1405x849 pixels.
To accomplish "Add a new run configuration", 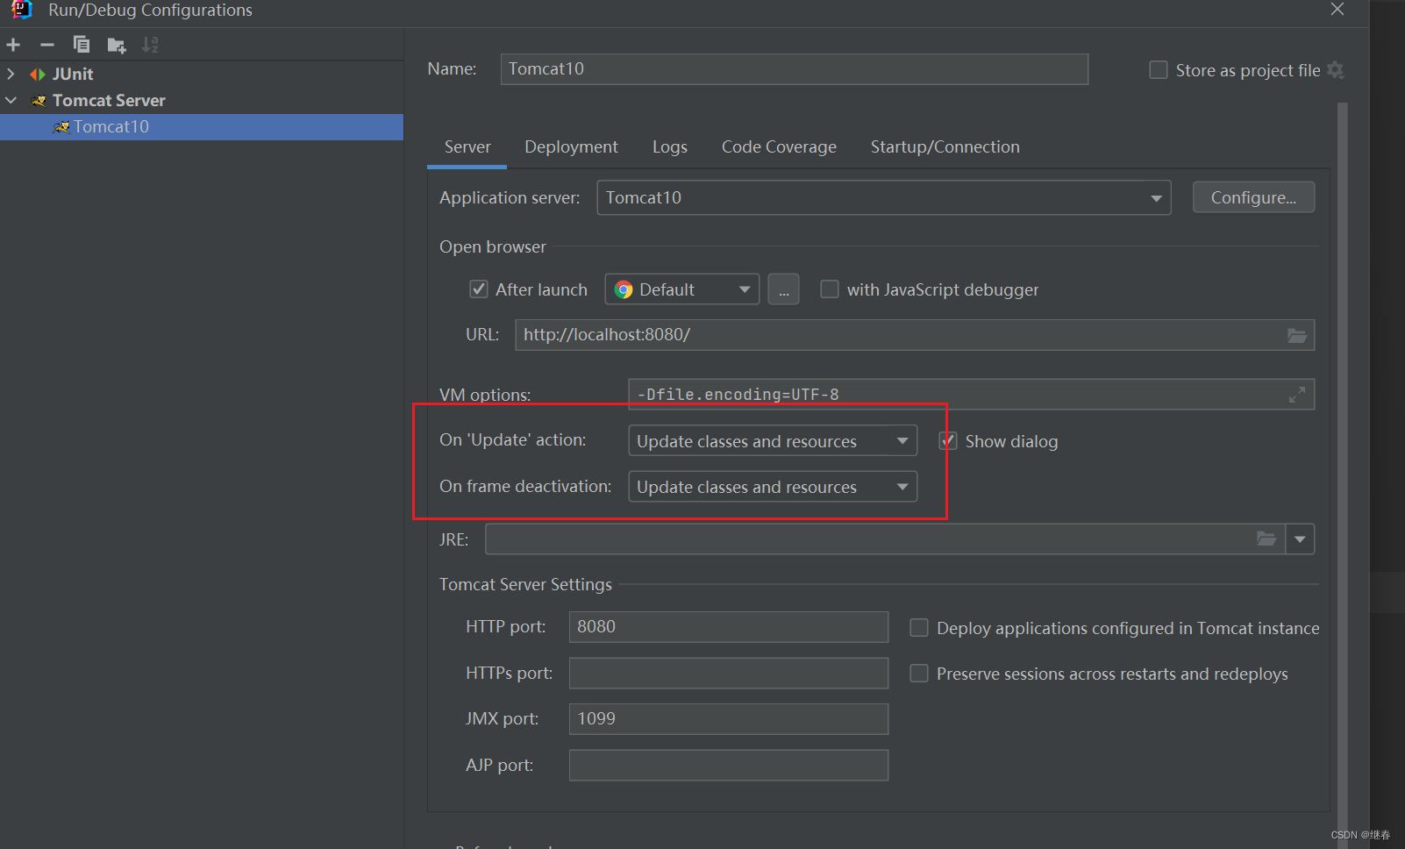I will [13, 45].
